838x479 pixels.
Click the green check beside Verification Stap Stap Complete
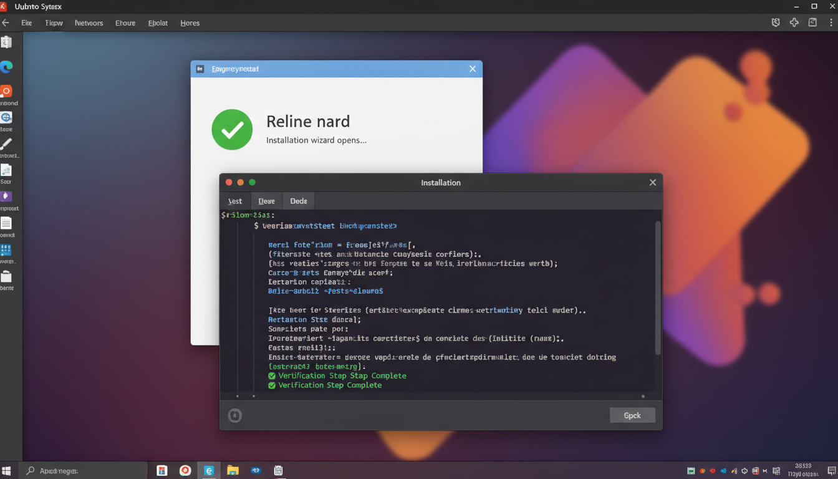pos(272,376)
